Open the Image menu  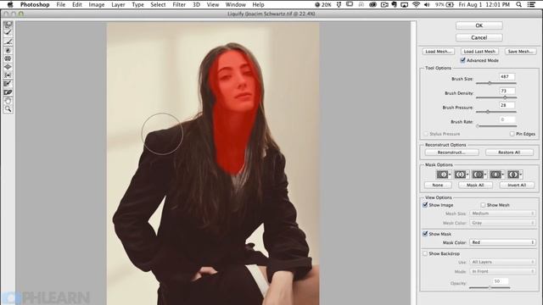(x=96, y=4)
